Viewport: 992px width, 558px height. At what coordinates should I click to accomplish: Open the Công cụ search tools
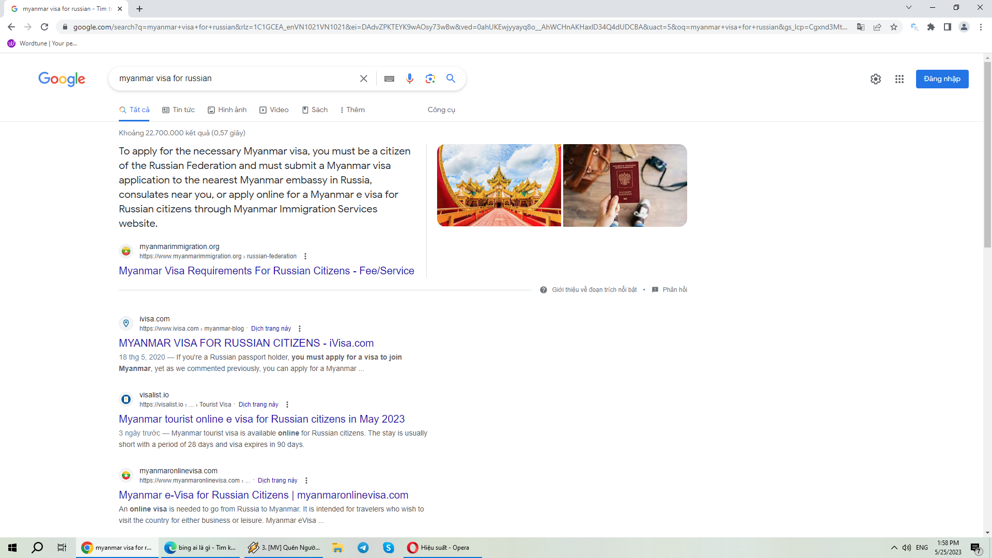(x=441, y=110)
